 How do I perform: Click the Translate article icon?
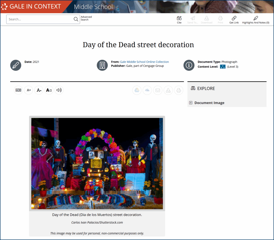coord(18,90)
